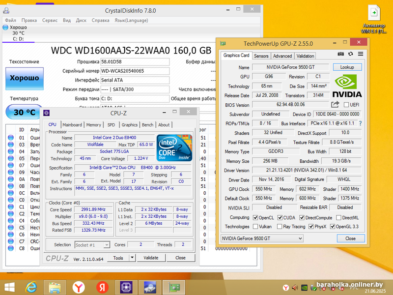Click BIOS export share icon in GPU-Z

click(x=335, y=104)
